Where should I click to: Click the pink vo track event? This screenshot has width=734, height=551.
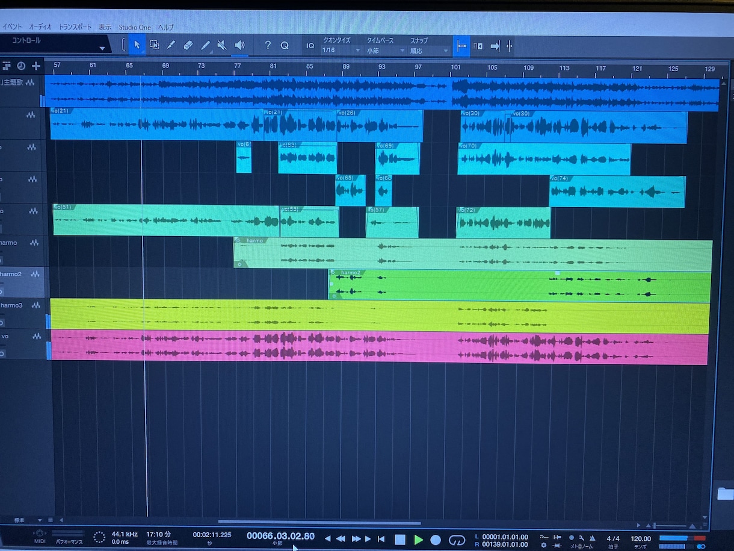(379, 347)
